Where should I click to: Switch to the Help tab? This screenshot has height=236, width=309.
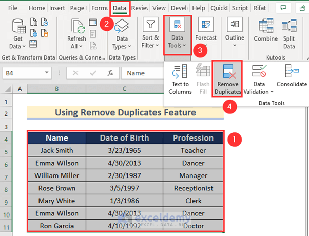[x=199, y=8]
